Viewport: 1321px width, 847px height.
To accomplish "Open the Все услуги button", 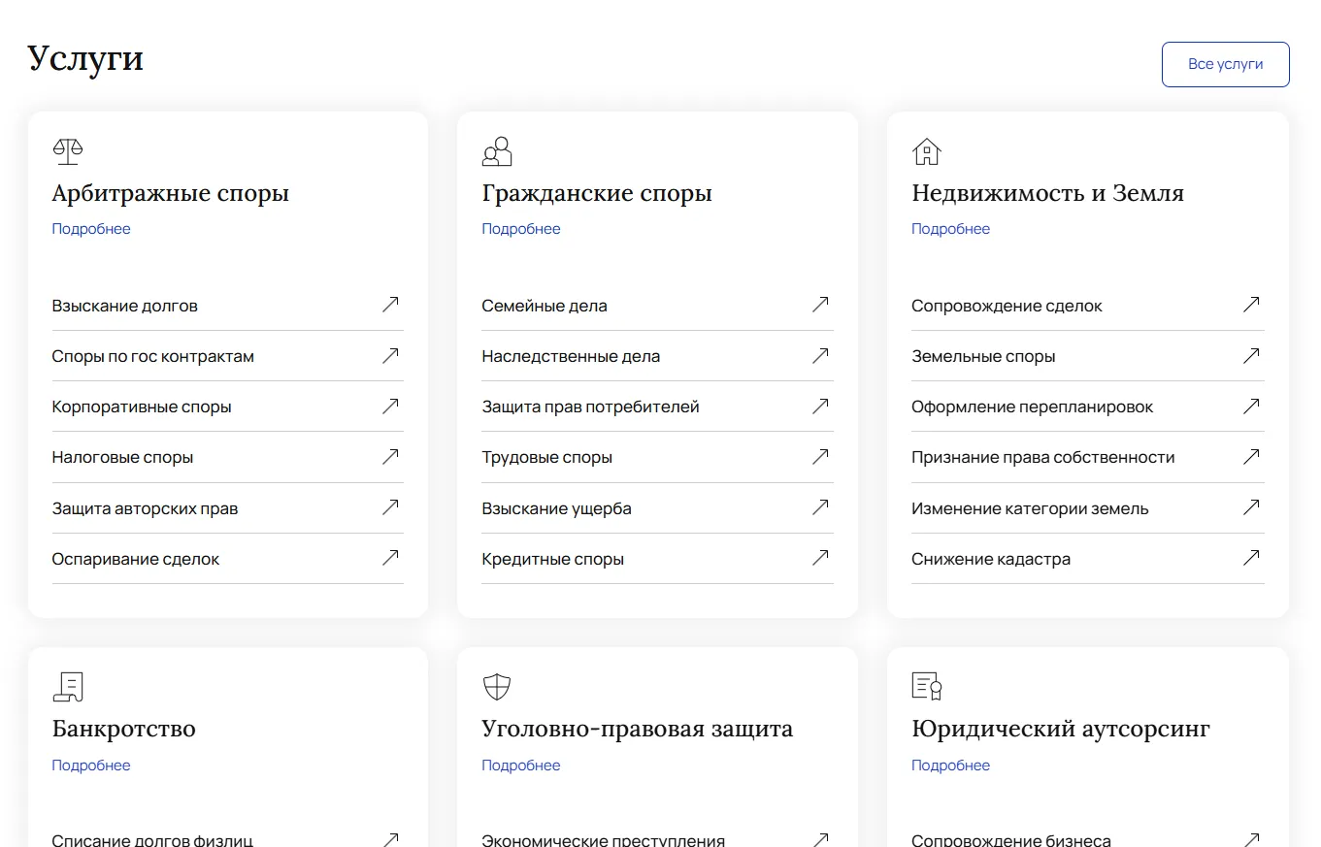I will (x=1226, y=64).
